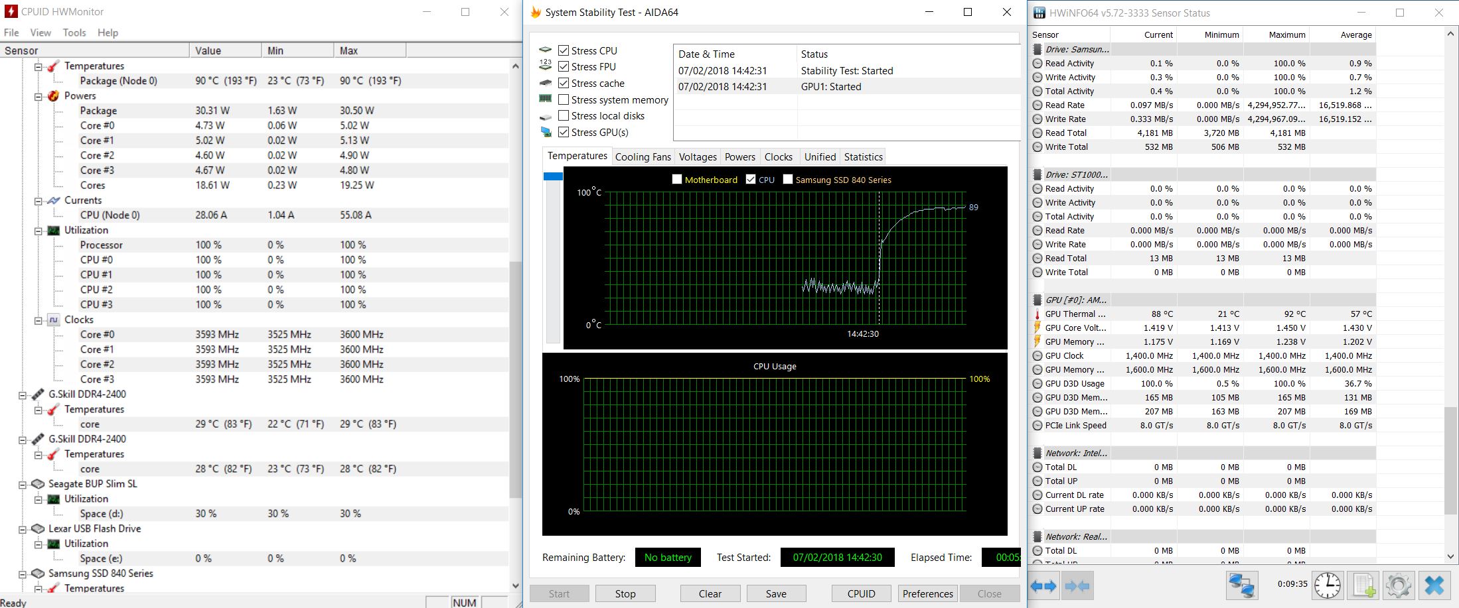
Task: Click the expand columns double-arrow icon in HWiNFO
Action: click(x=1043, y=586)
